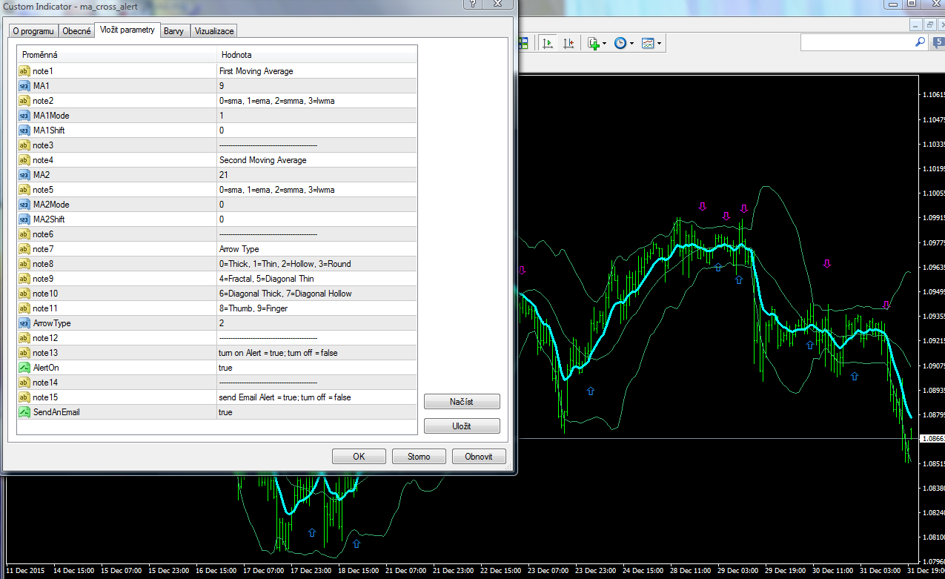Open the Vizualizace tab

tap(214, 31)
